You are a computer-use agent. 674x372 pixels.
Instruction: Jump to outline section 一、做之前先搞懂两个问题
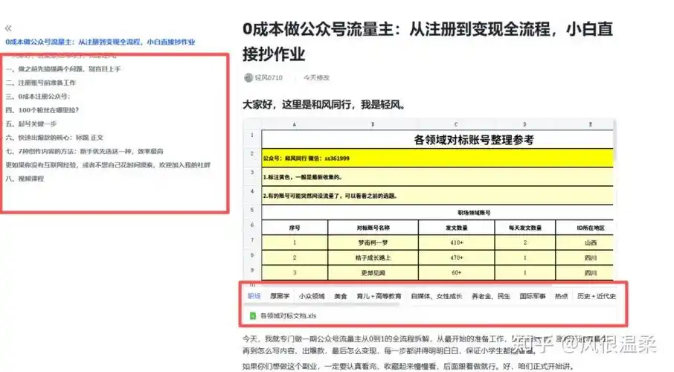(x=63, y=68)
